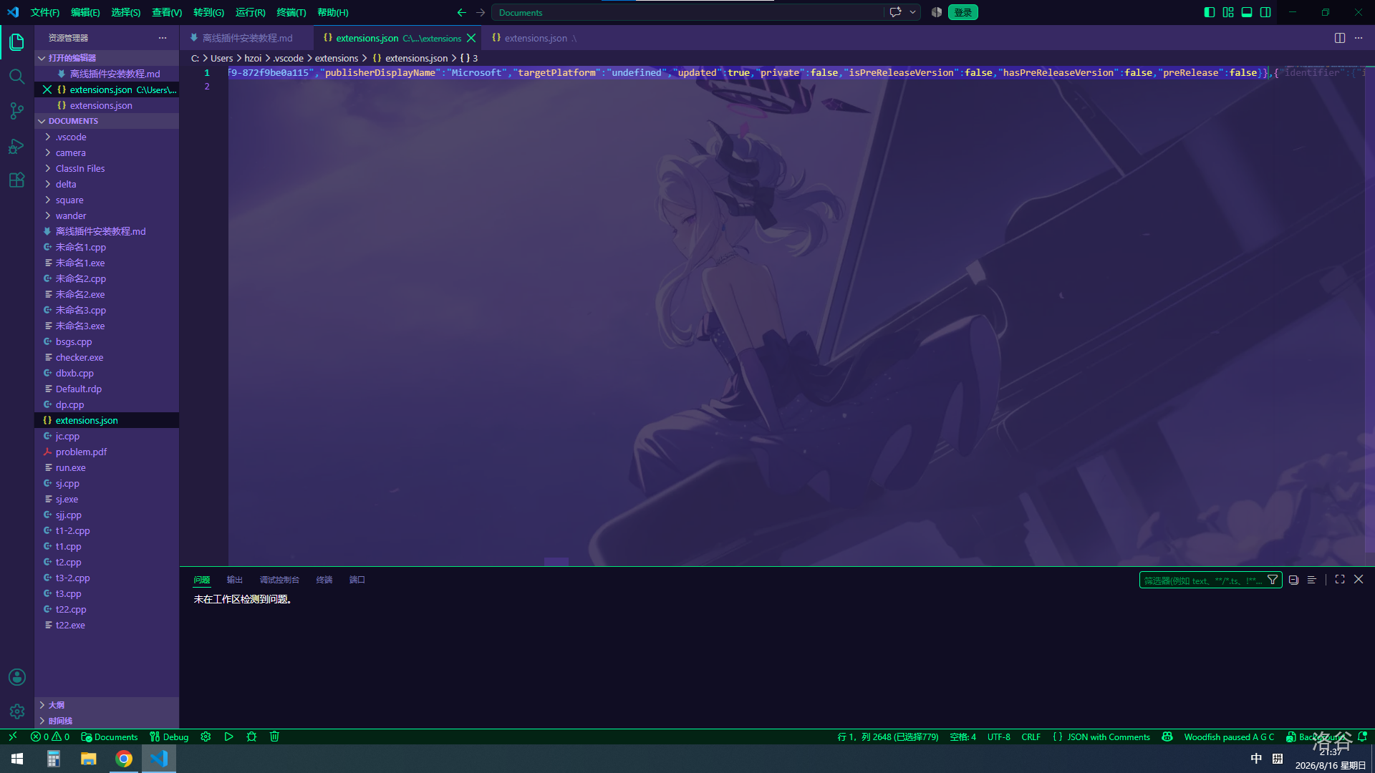Screen dimensions: 1375x773
Task: Open the Search view in the activity bar
Action: click(x=17, y=77)
